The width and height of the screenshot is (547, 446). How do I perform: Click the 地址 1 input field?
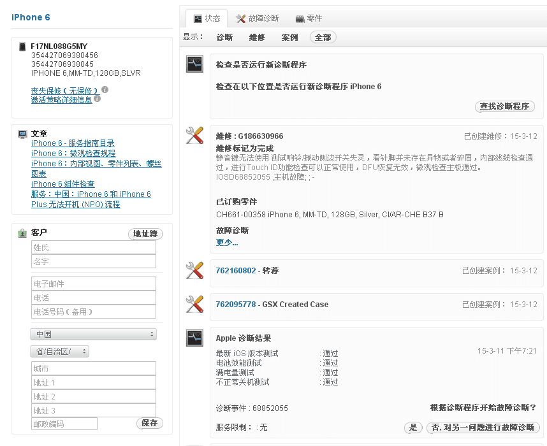pos(94,382)
